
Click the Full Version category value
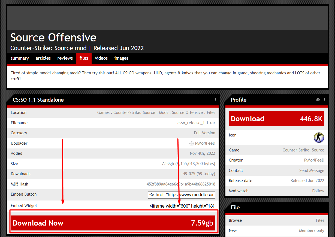pos(205,133)
